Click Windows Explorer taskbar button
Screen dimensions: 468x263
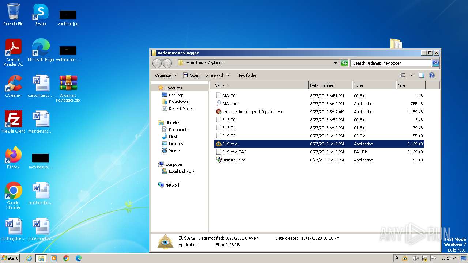coord(41,258)
